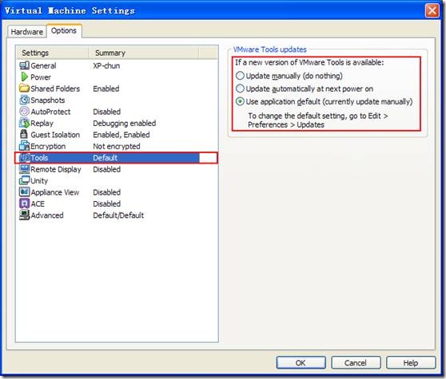The width and height of the screenshot is (446, 379).
Task: Click the Appliance View icon
Action: click(24, 192)
